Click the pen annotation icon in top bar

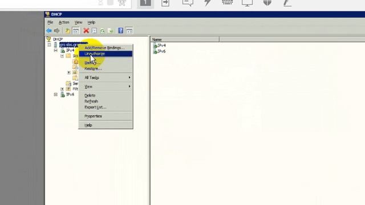(x=287, y=3)
